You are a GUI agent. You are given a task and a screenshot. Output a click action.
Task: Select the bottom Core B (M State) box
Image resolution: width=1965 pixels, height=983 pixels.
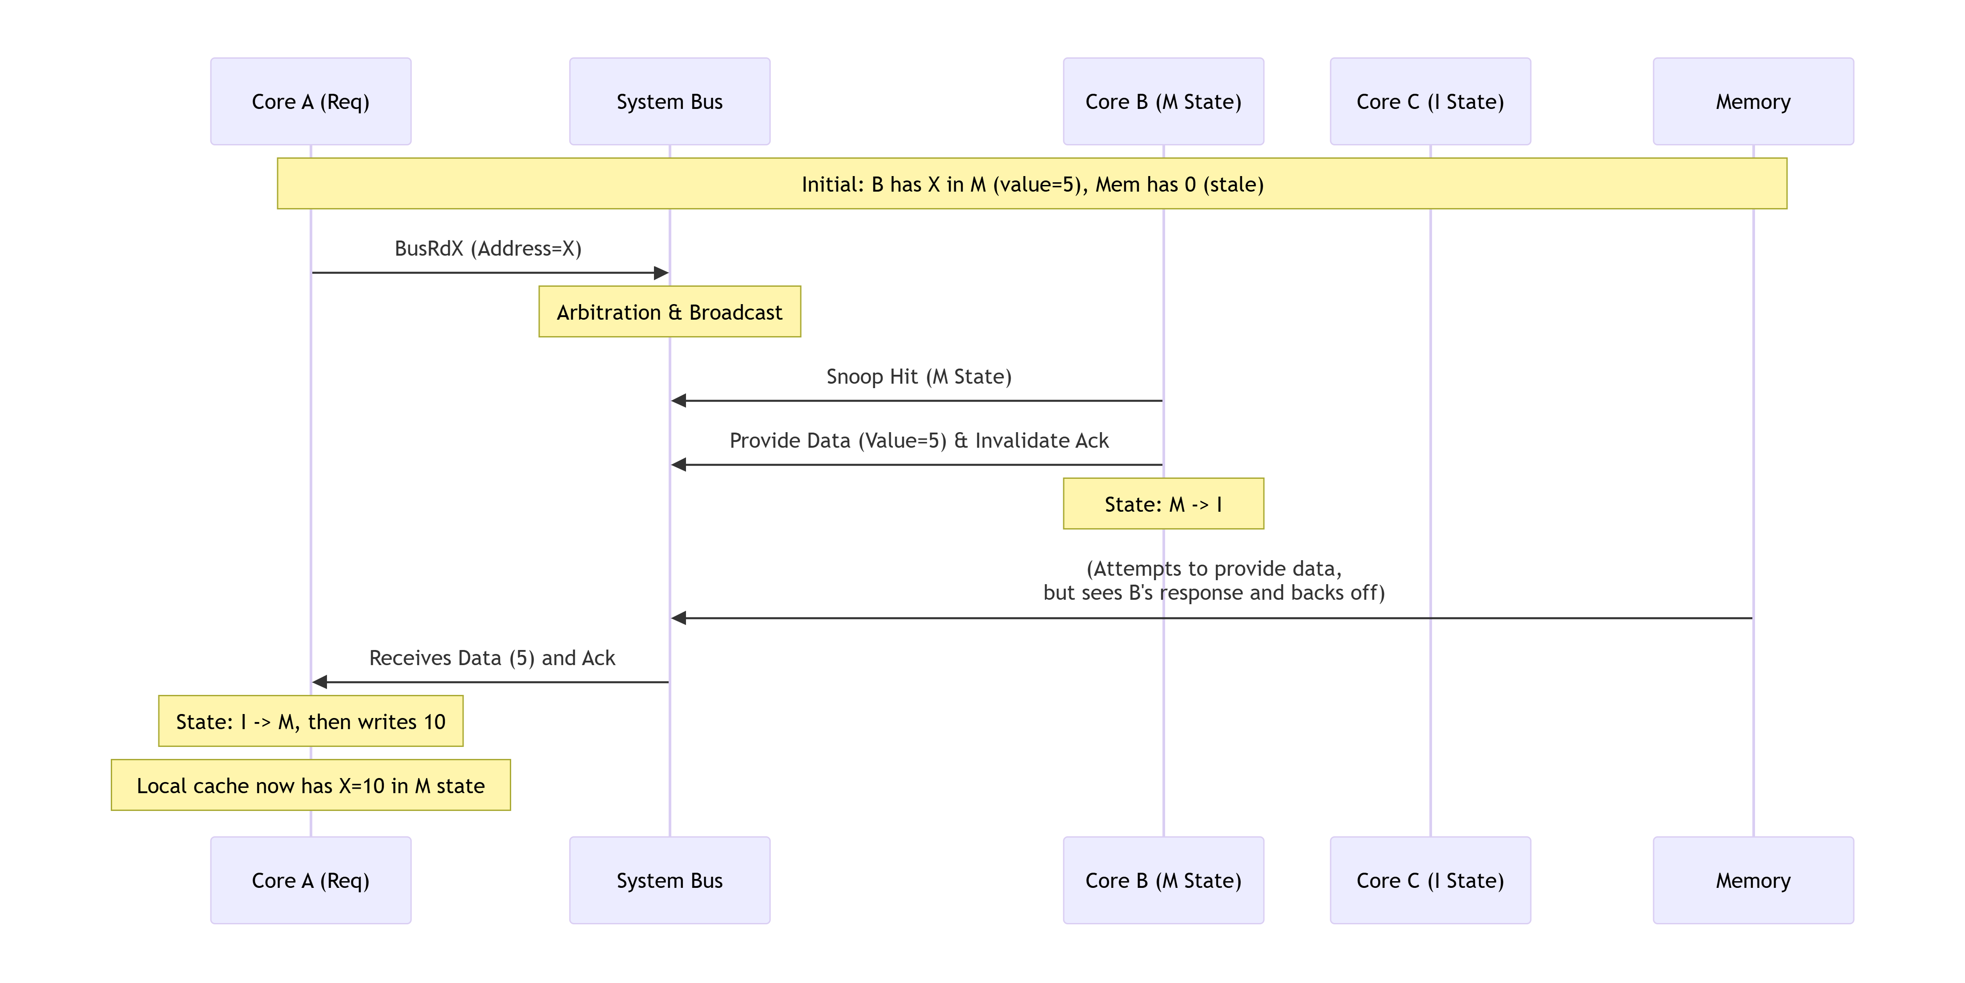coord(1162,880)
